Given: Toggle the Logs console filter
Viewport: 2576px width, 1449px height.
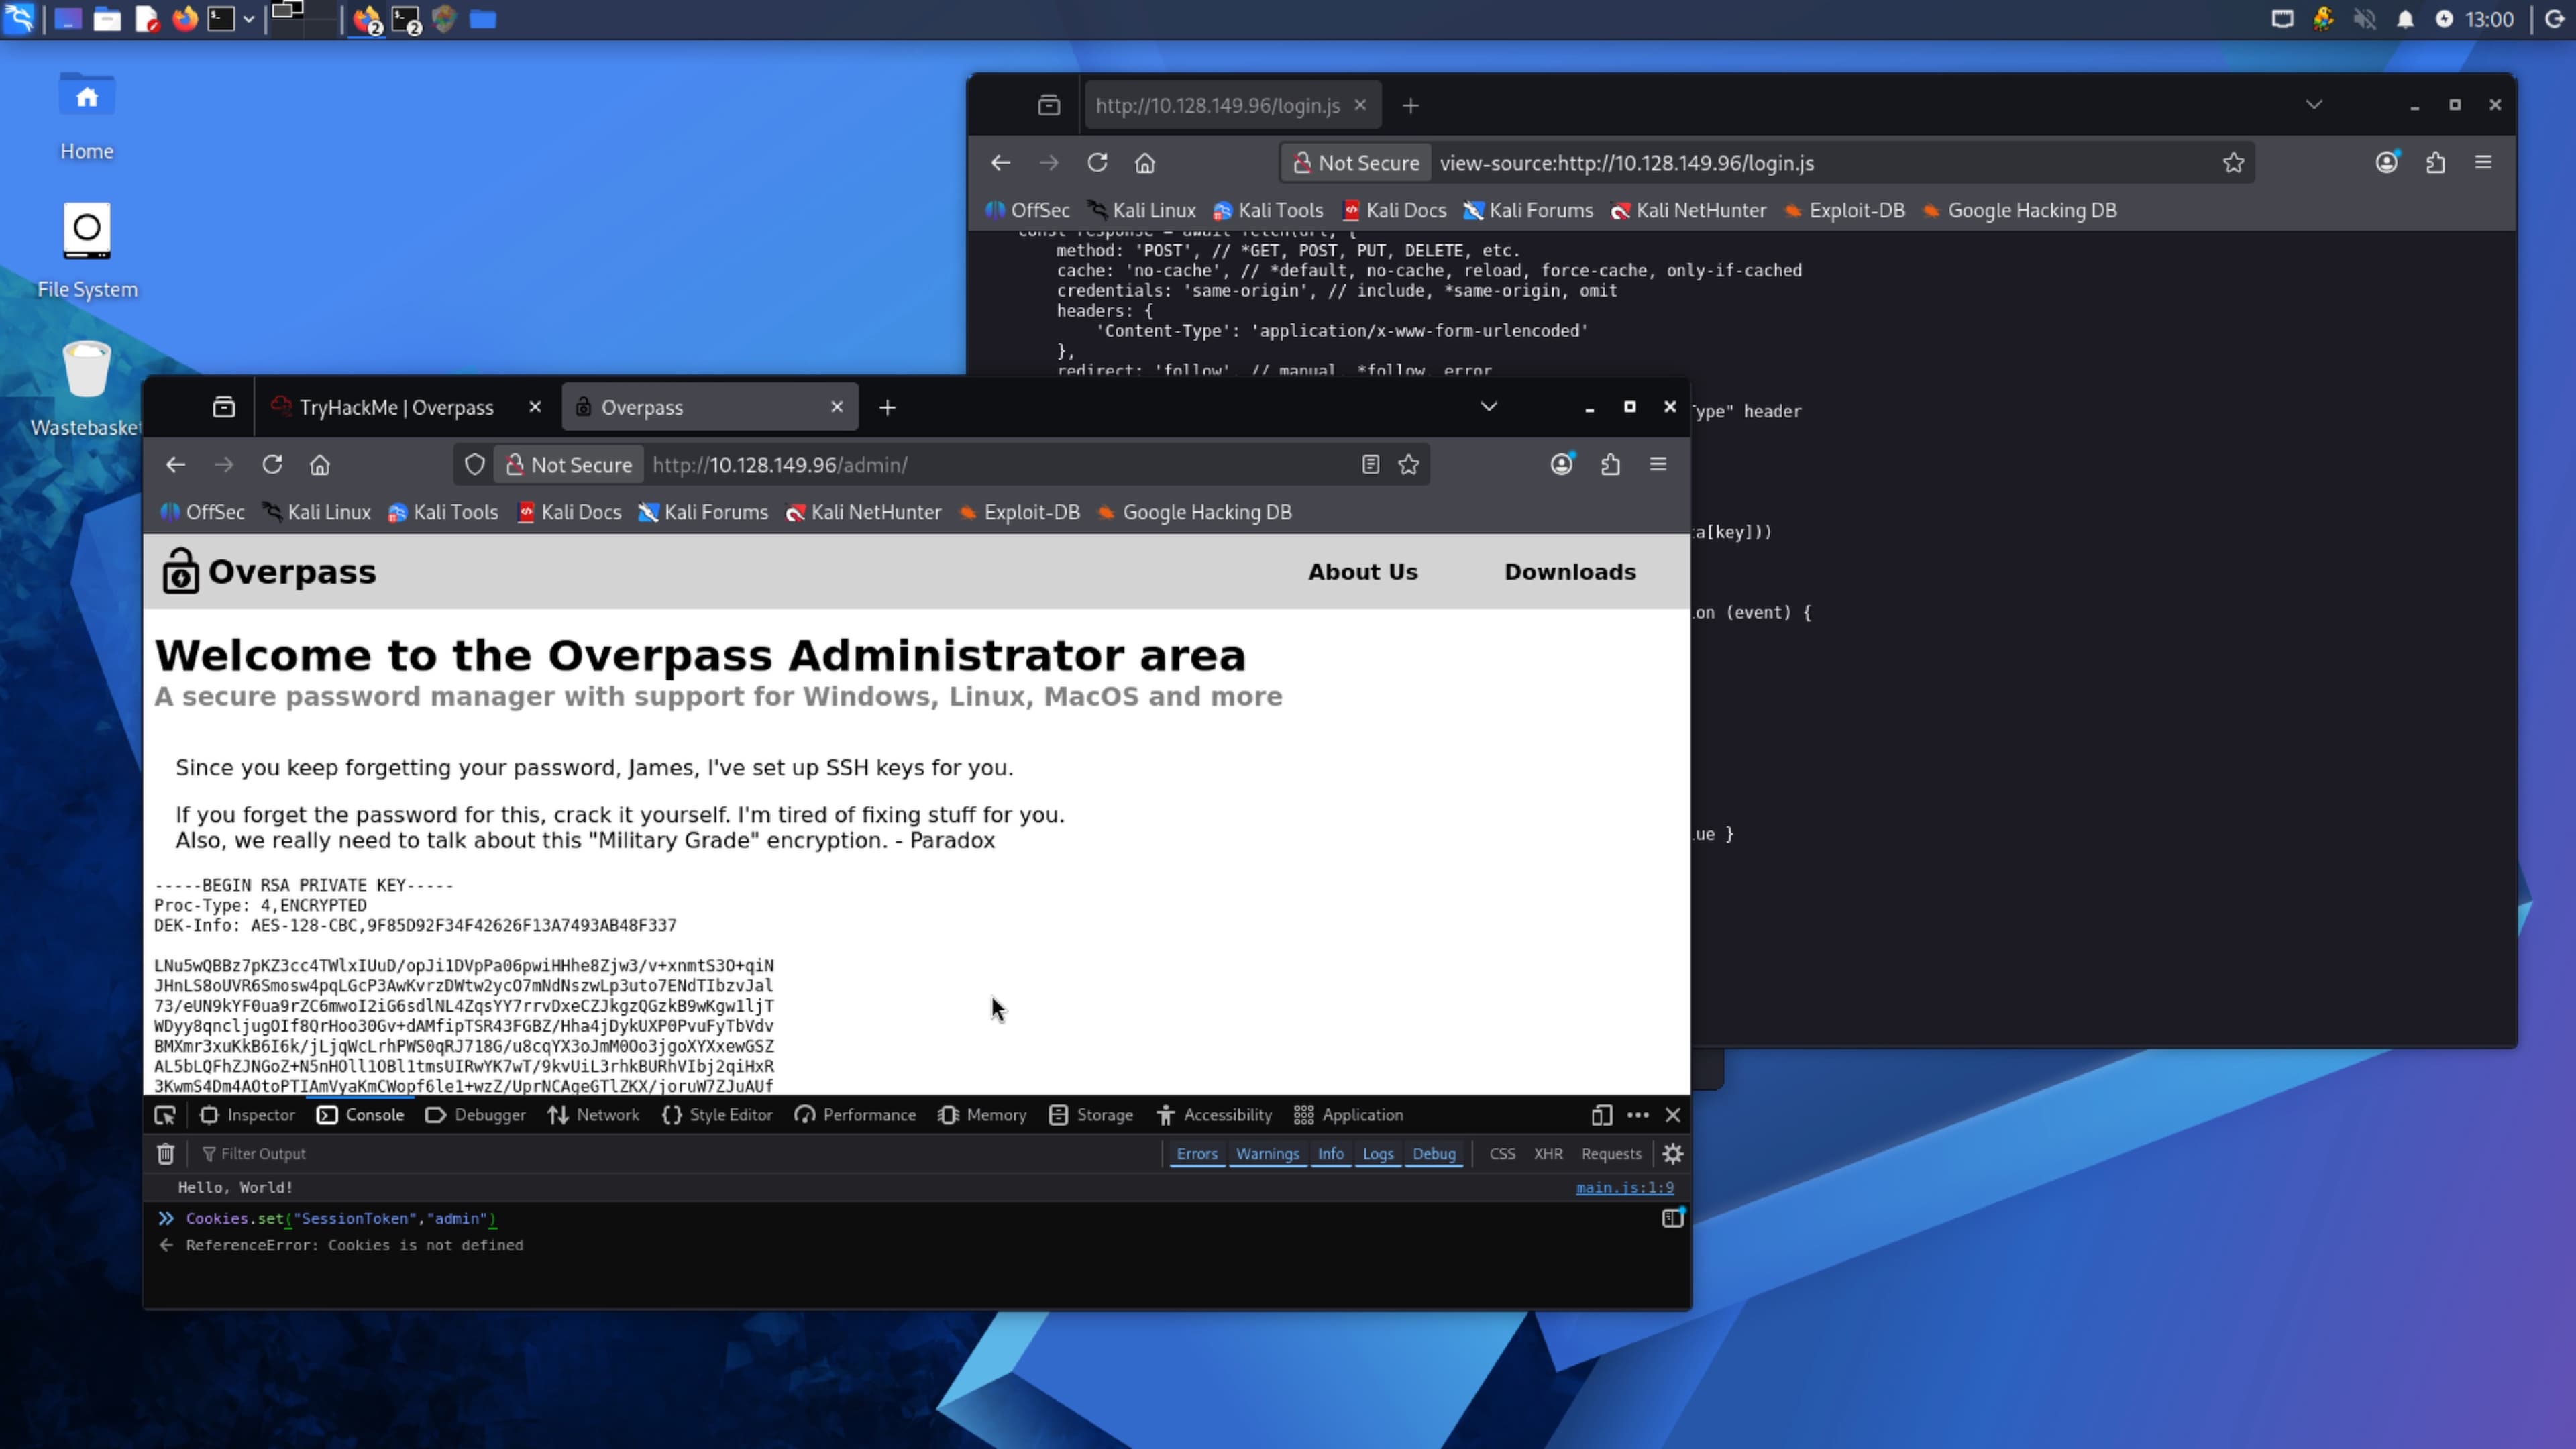Looking at the screenshot, I should pos(1378,1154).
